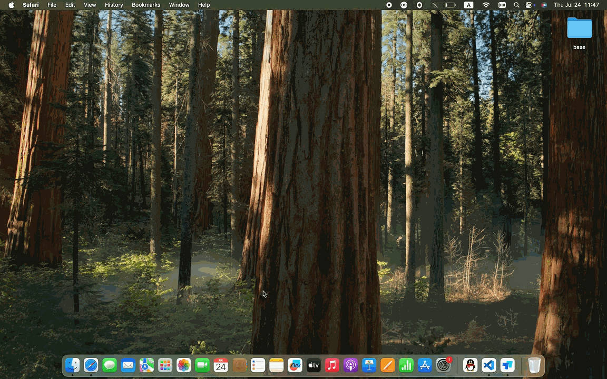The image size is (607, 379).
Task: Click the crossed-out slash icon in menu bar
Action: pyautogui.click(x=435, y=5)
